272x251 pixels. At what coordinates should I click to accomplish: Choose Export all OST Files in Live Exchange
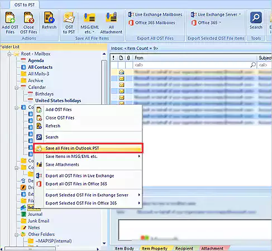point(88,176)
